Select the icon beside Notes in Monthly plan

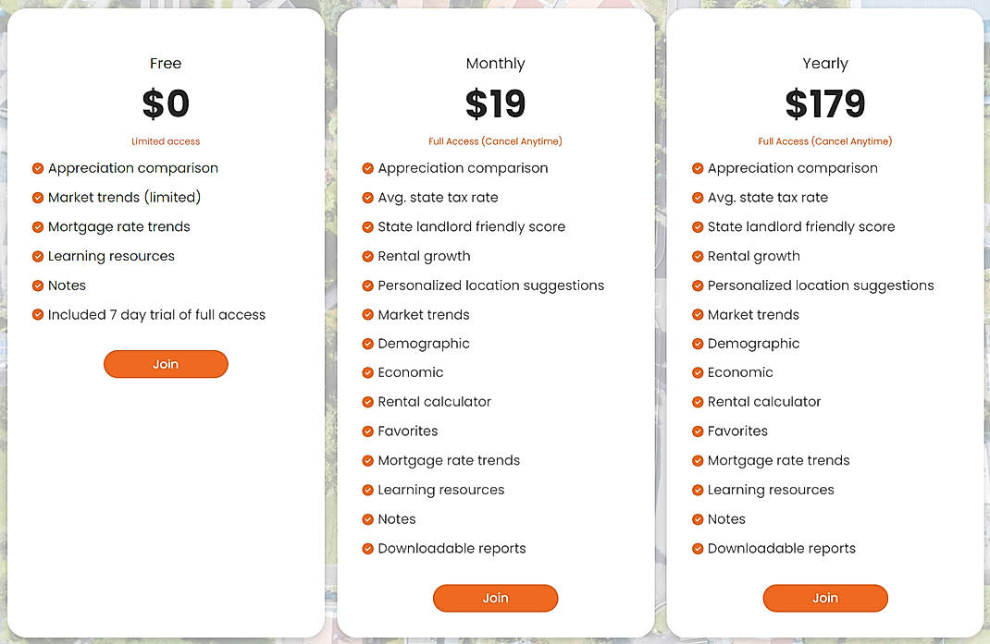pyautogui.click(x=367, y=518)
